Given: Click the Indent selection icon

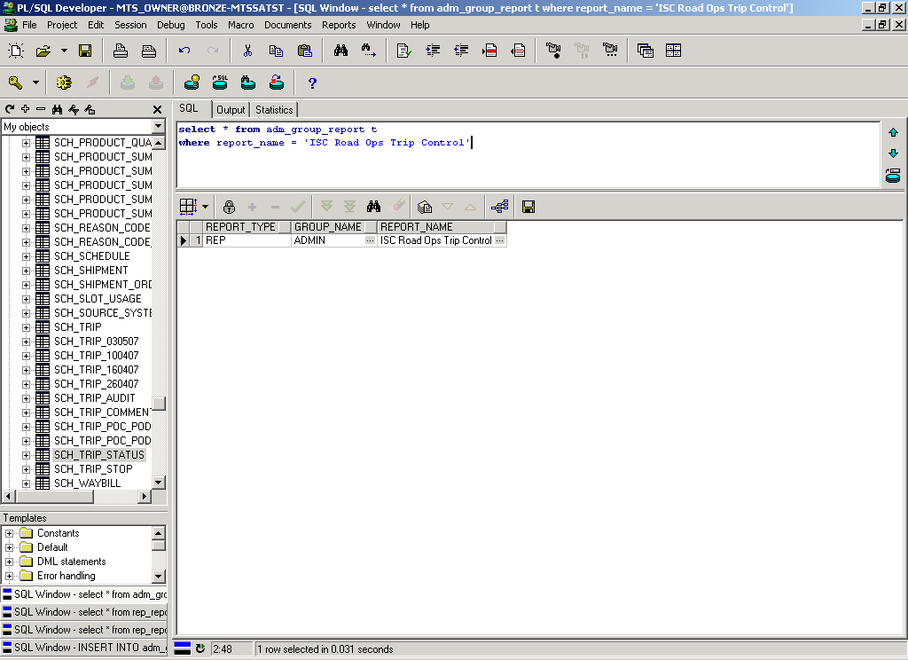Looking at the screenshot, I should coord(433,51).
